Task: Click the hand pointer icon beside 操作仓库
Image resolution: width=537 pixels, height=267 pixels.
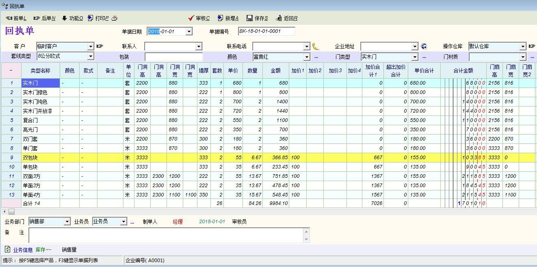Action: coord(532,47)
